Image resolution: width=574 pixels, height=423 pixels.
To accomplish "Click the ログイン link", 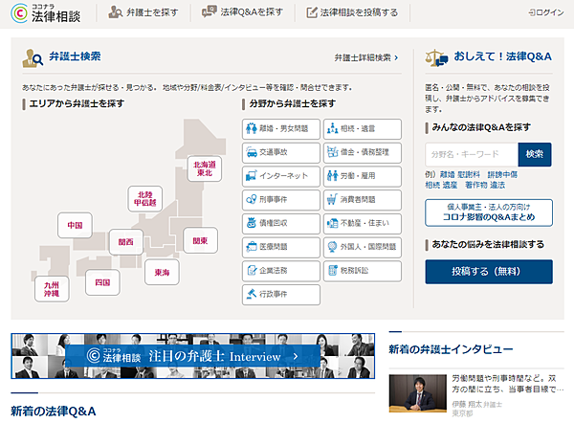I will [x=546, y=12].
